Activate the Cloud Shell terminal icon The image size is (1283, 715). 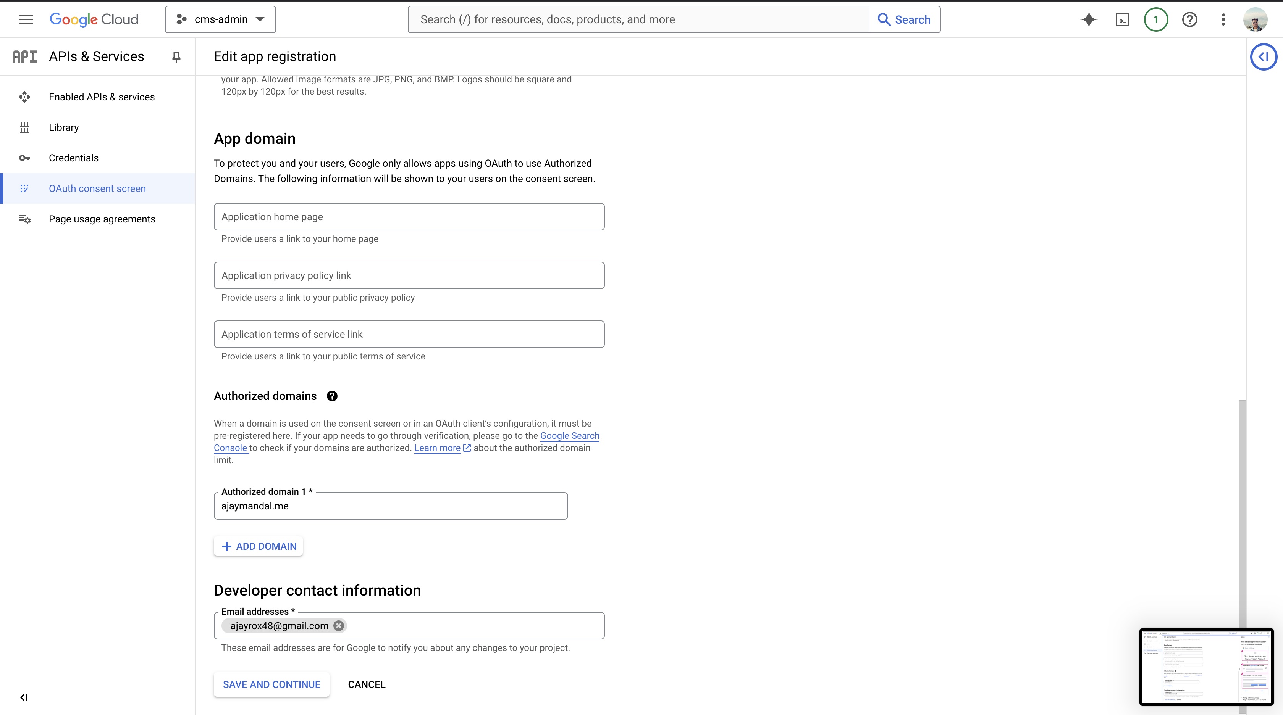tap(1122, 19)
